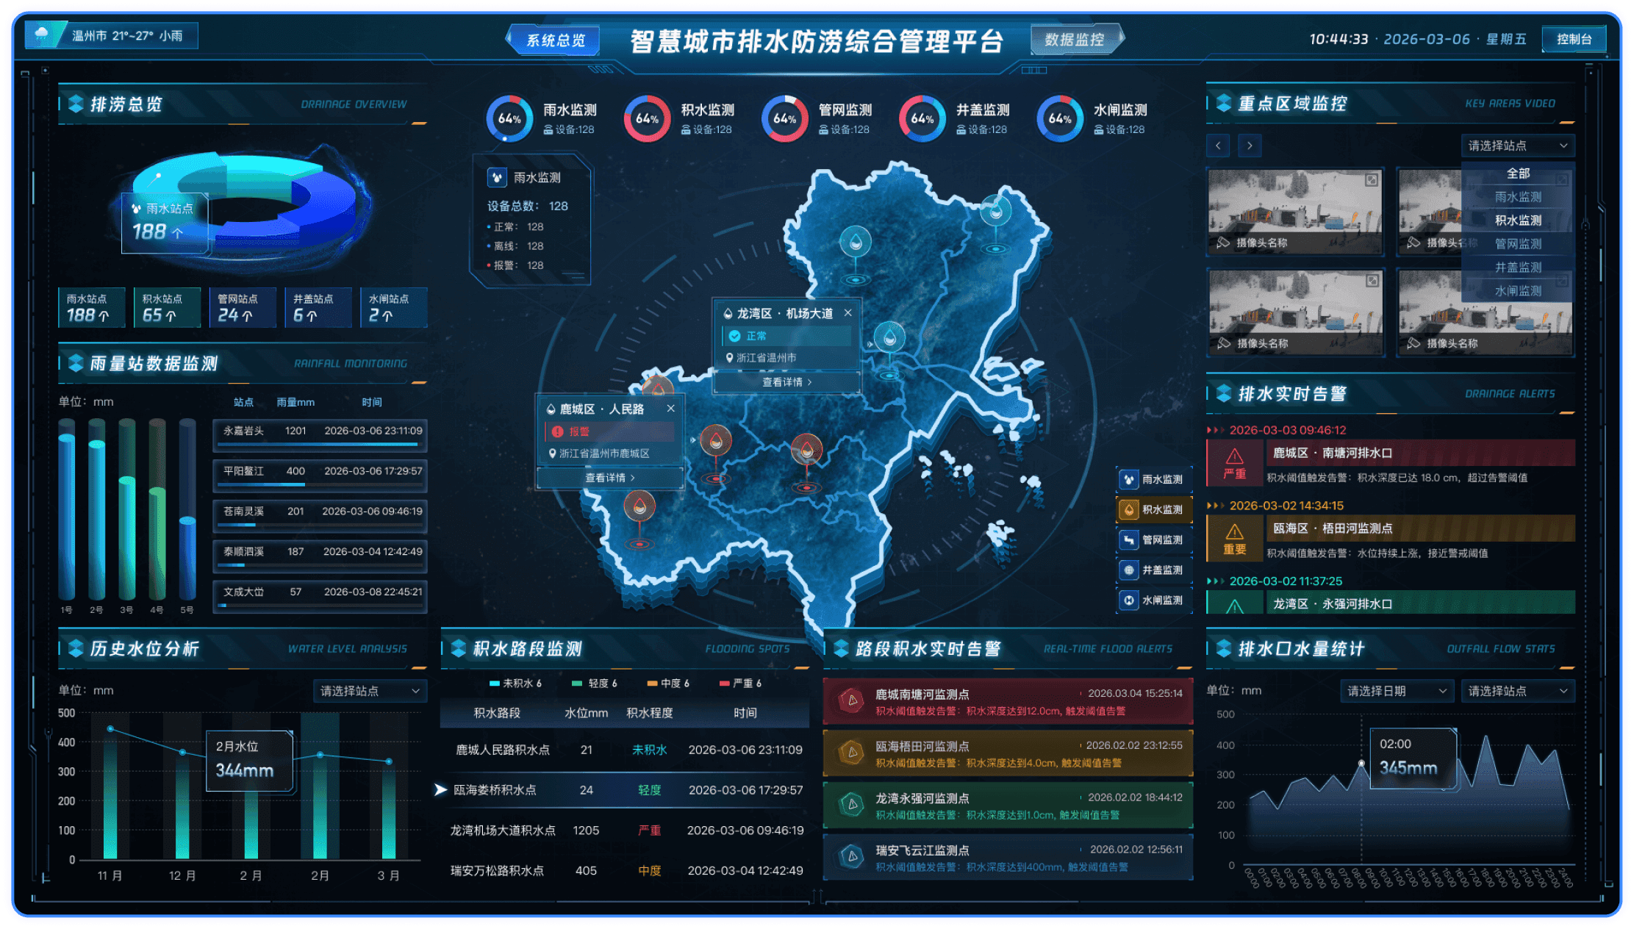
Task: Toggle 水闸监测 map layer in legend
Action: pos(1153,600)
